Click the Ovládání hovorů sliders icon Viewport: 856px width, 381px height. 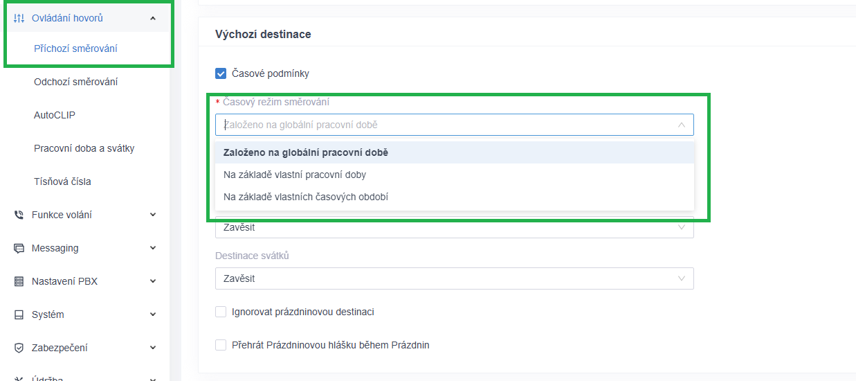pyautogui.click(x=19, y=18)
